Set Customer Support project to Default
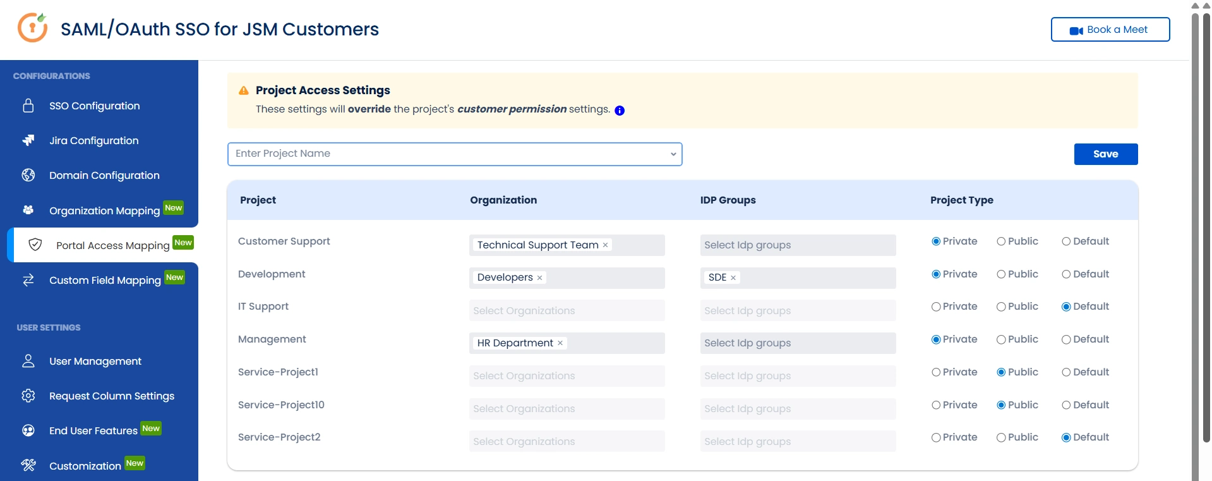This screenshot has height=481, width=1212. point(1066,241)
